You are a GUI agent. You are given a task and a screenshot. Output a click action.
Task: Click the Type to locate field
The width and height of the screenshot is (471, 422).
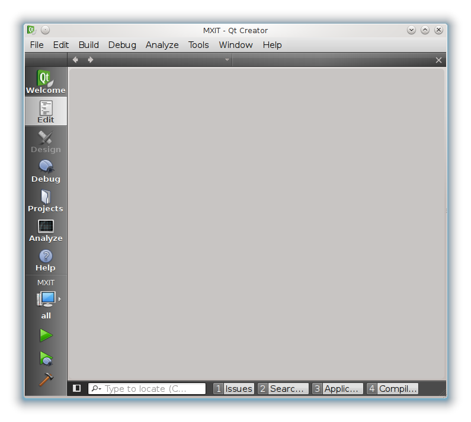pyautogui.click(x=153, y=389)
